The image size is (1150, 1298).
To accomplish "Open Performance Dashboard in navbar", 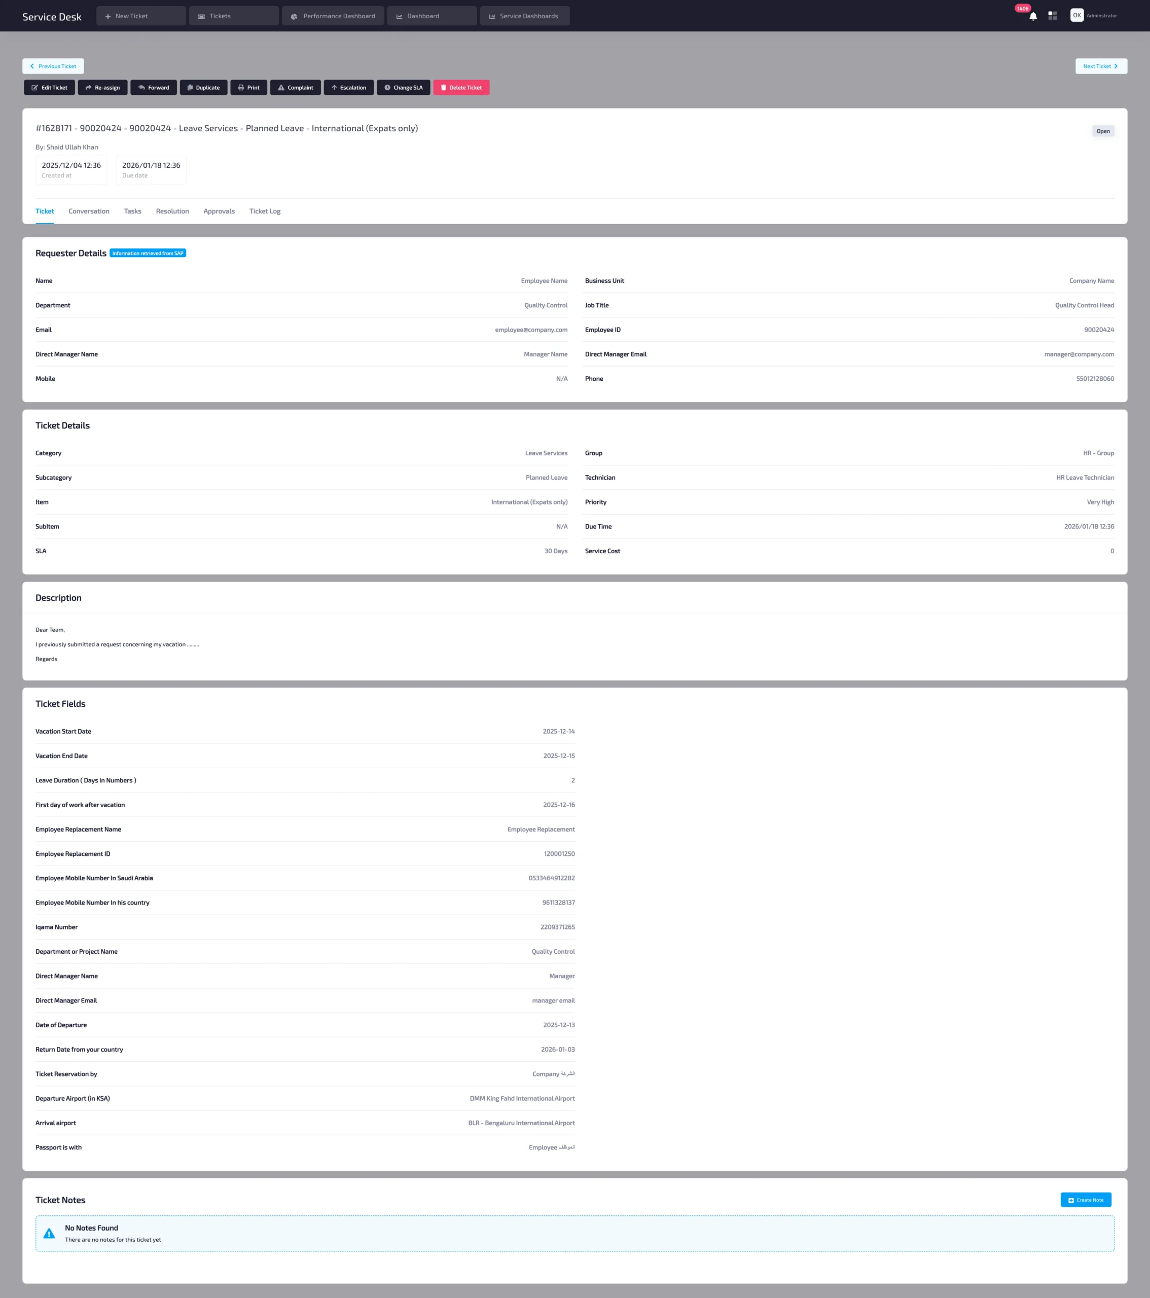I will 333,17.
